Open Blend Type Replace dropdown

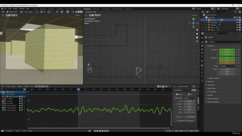point(189,98)
